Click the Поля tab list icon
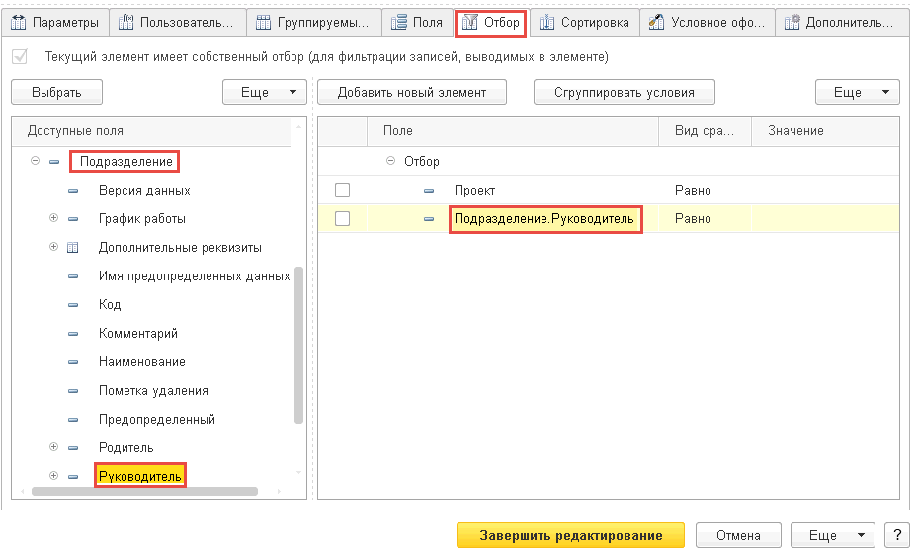 pyautogui.click(x=399, y=23)
